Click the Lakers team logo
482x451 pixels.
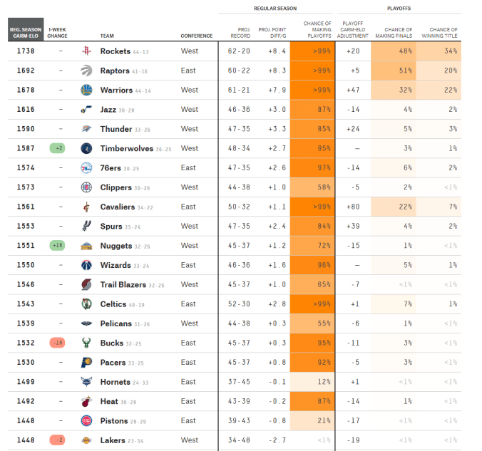tap(86, 440)
